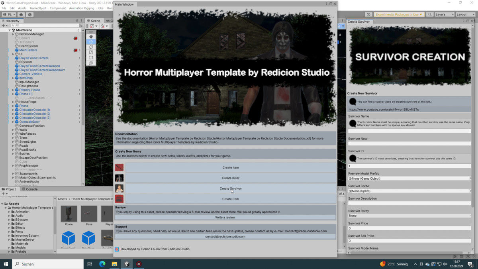This screenshot has height=269, width=478.
Task: Open Create Survivor window three-dot menu
Action: coord(463,21)
